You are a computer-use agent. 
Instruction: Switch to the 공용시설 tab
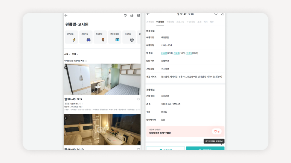(x=180, y=22)
